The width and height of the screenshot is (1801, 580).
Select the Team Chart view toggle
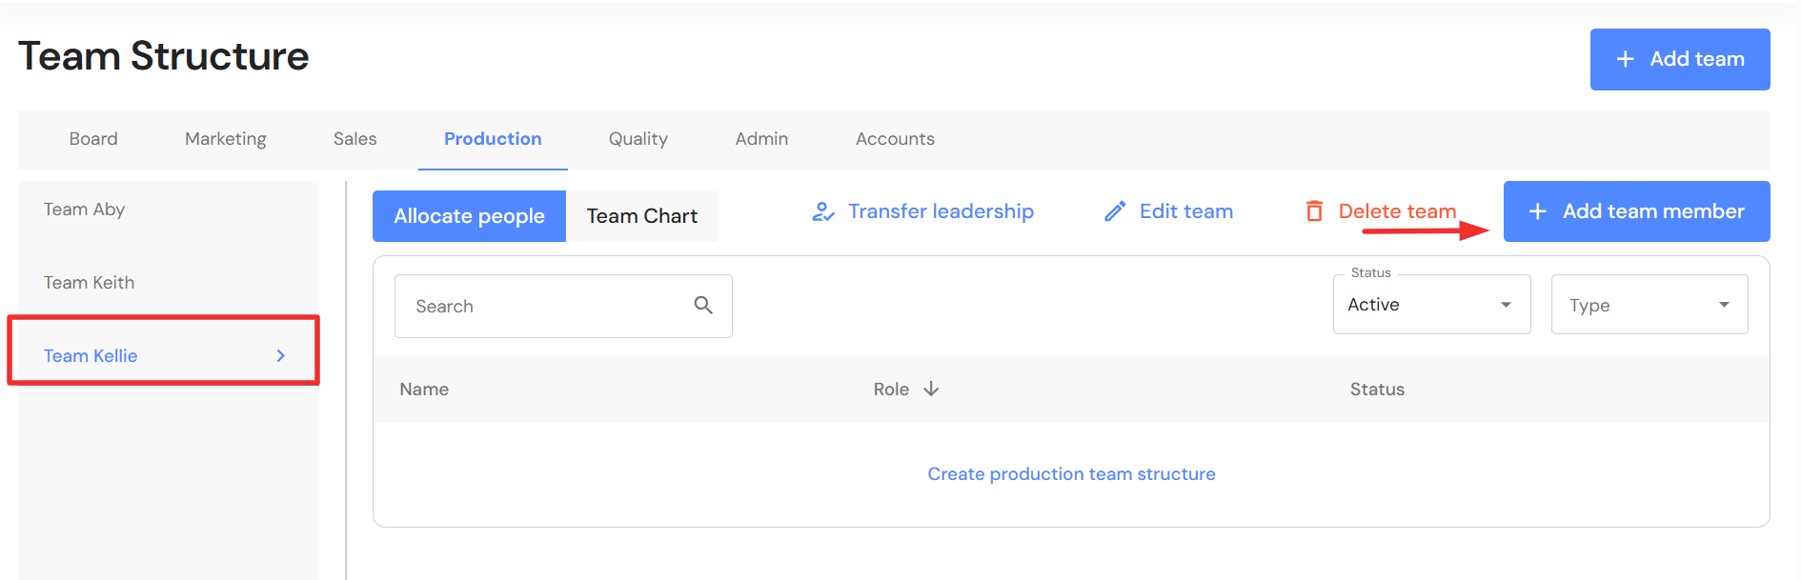(x=642, y=216)
